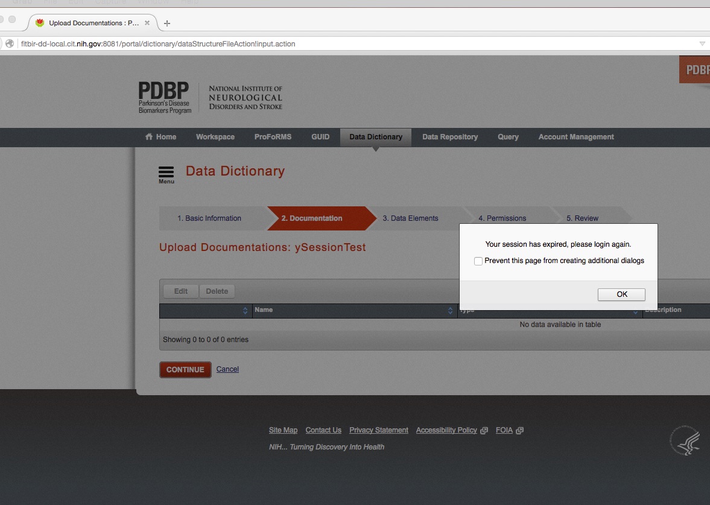Viewport: 710px width, 505px height.
Task: Click the PDBP badge at top right
Action: pyautogui.click(x=695, y=70)
